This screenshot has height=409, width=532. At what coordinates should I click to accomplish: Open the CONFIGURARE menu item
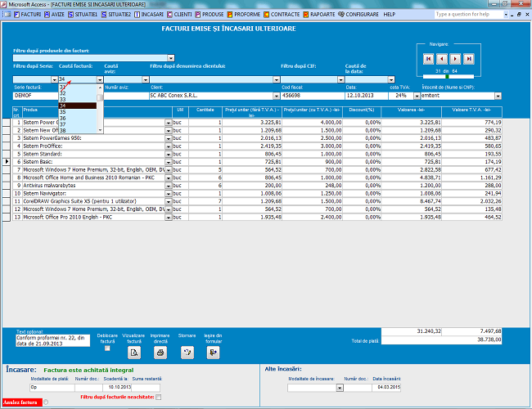tap(358, 14)
